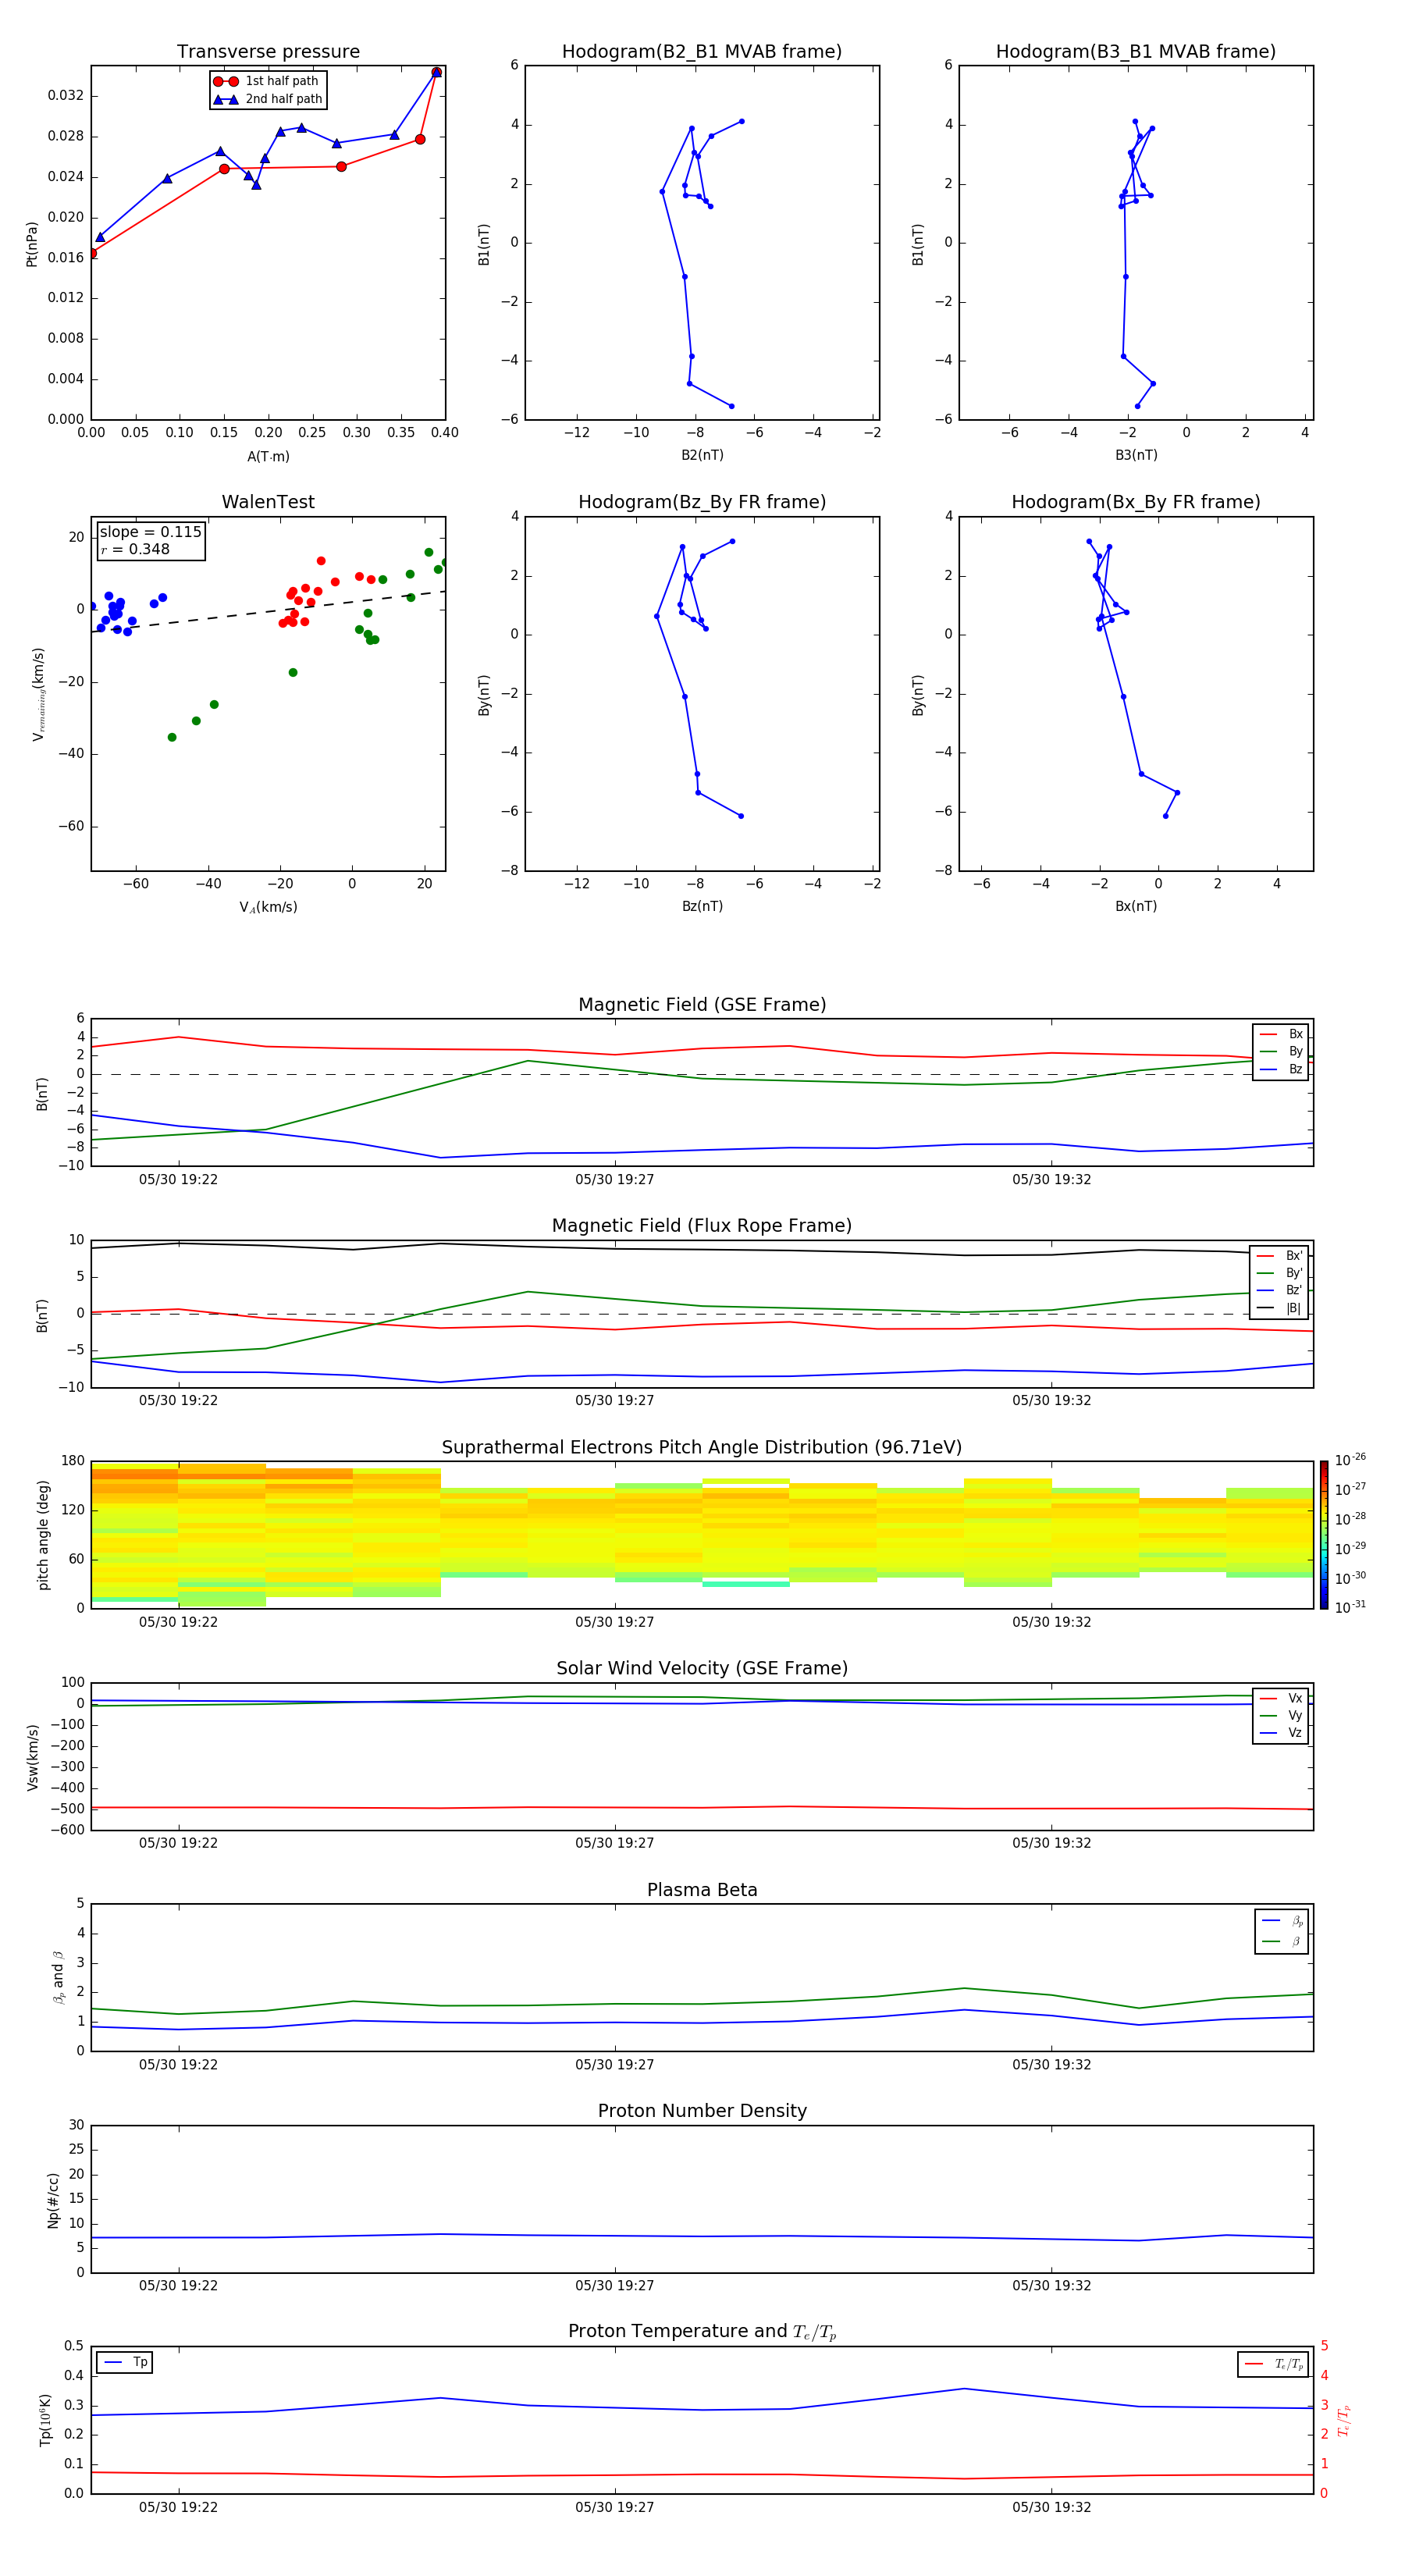Click the 'Plasma Beta' plot title
Viewport: 1405px width, 2576px height.
pos(702,1891)
